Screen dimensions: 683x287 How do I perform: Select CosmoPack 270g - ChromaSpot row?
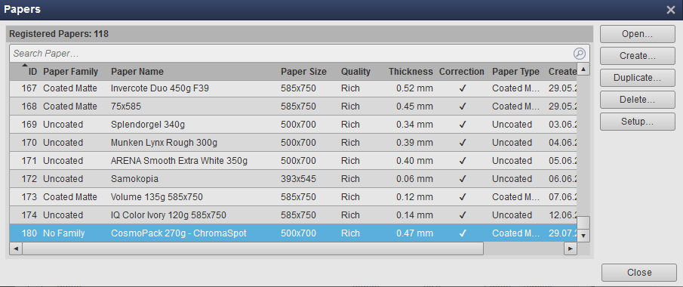coord(293,233)
